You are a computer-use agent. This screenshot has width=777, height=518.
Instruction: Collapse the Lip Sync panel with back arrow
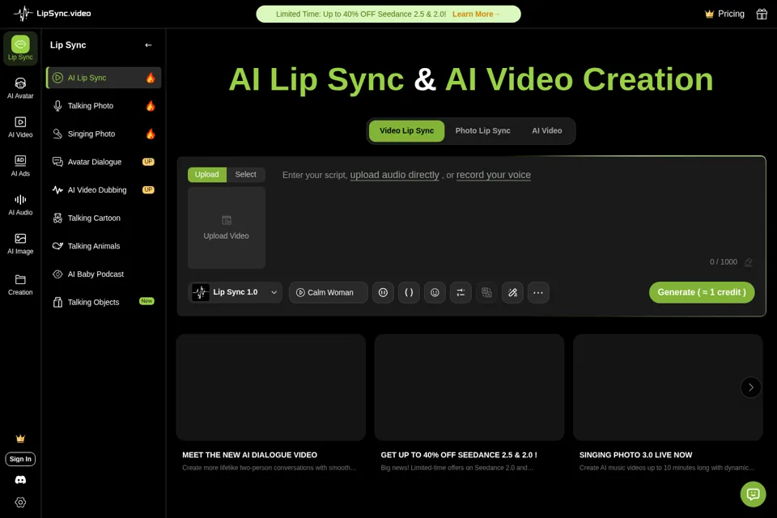tap(148, 45)
